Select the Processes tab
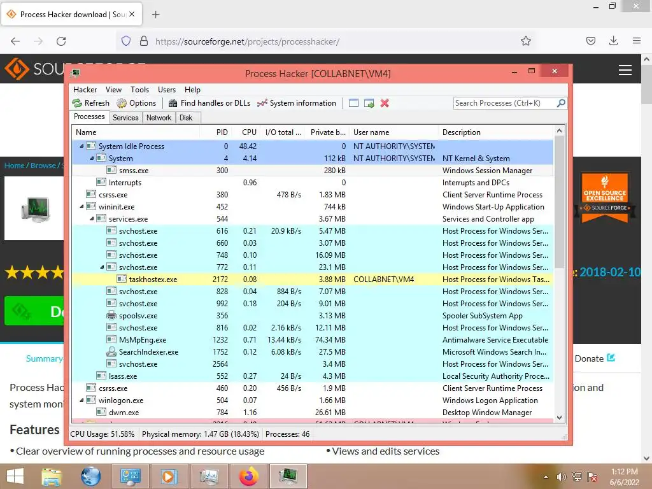The width and height of the screenshot is (652, 489). pos(89,117)
